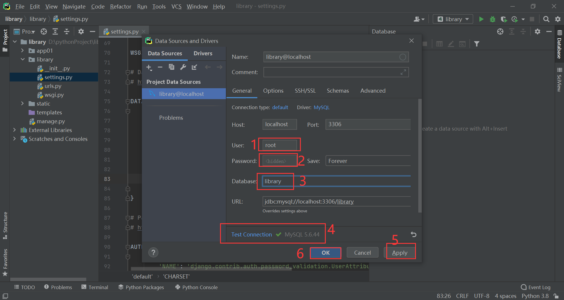Toggle Favorites tool window
Viewport: 564px width, 300px height.
point(5,263)
